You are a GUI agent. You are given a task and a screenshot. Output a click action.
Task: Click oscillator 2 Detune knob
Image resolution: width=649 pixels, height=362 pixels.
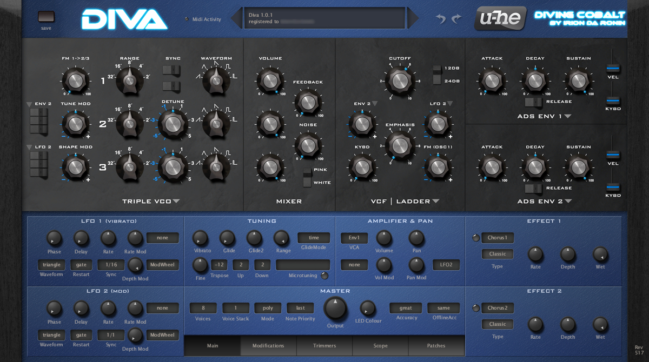173,124
